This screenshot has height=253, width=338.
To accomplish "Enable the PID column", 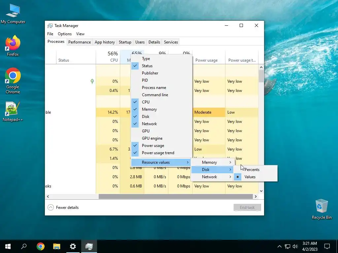I will pos(161,80).
